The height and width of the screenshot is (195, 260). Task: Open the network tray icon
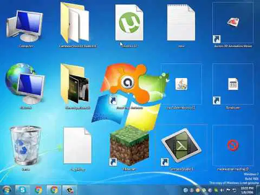[234, 190]
